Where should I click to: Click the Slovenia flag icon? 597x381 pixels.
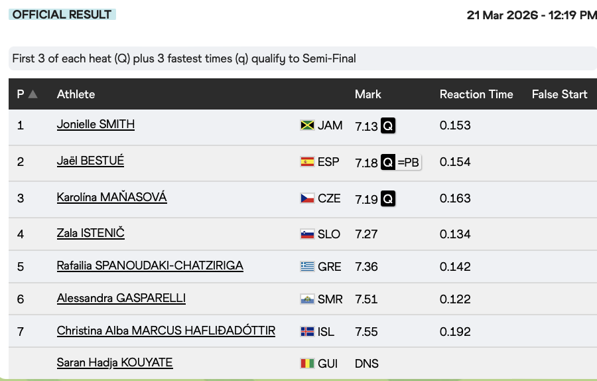coord(307,234)
